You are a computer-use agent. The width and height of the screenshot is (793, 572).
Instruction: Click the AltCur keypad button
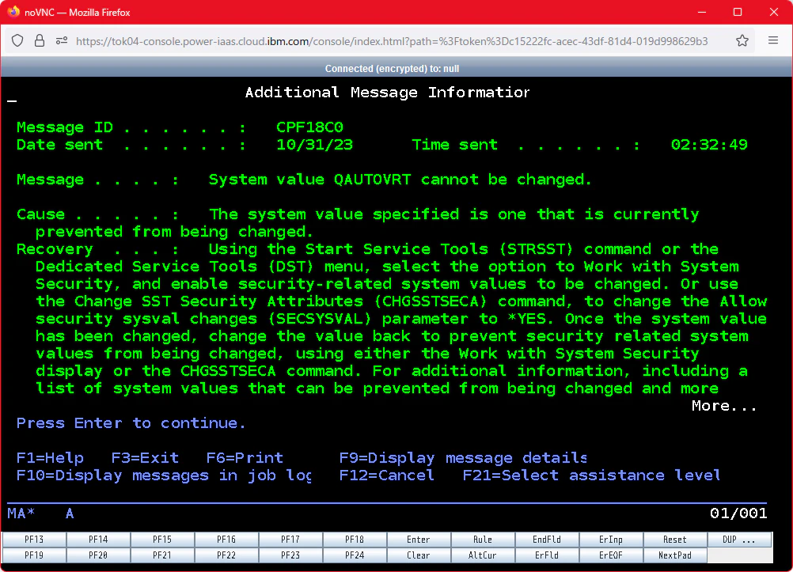pyautogui.click(x=483, y=555)
